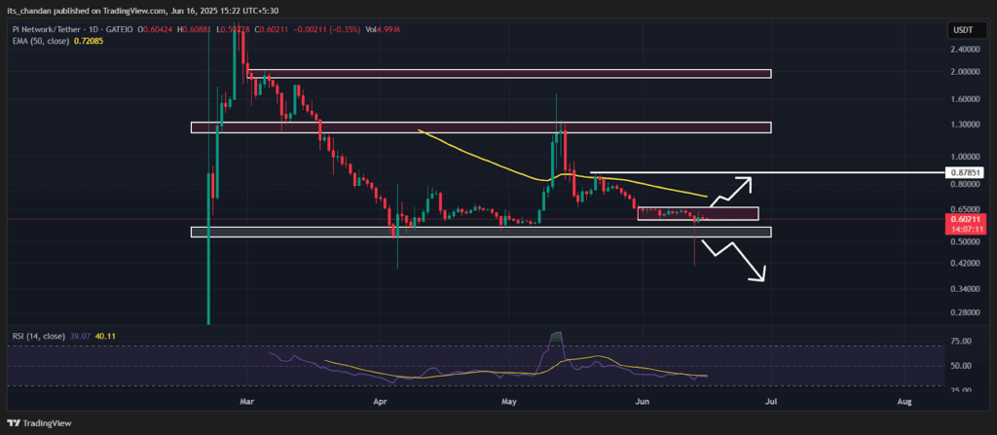Click the 0.80000 price axis label
The height and width of the screenshot is (435, 997).
point(964,185)
